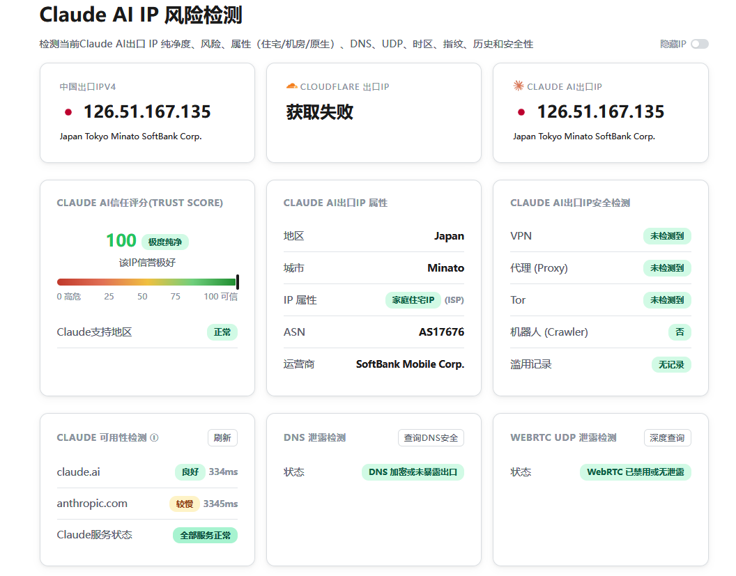Click the anthropic.com row label
The height and width of the screenshot is (576, 736).
click(92, 504)
